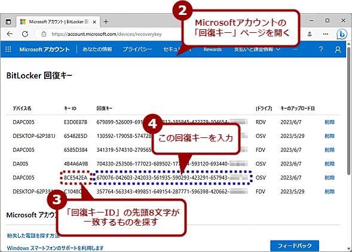Open browser settings and more menu
352x252 pixels.
326,34
